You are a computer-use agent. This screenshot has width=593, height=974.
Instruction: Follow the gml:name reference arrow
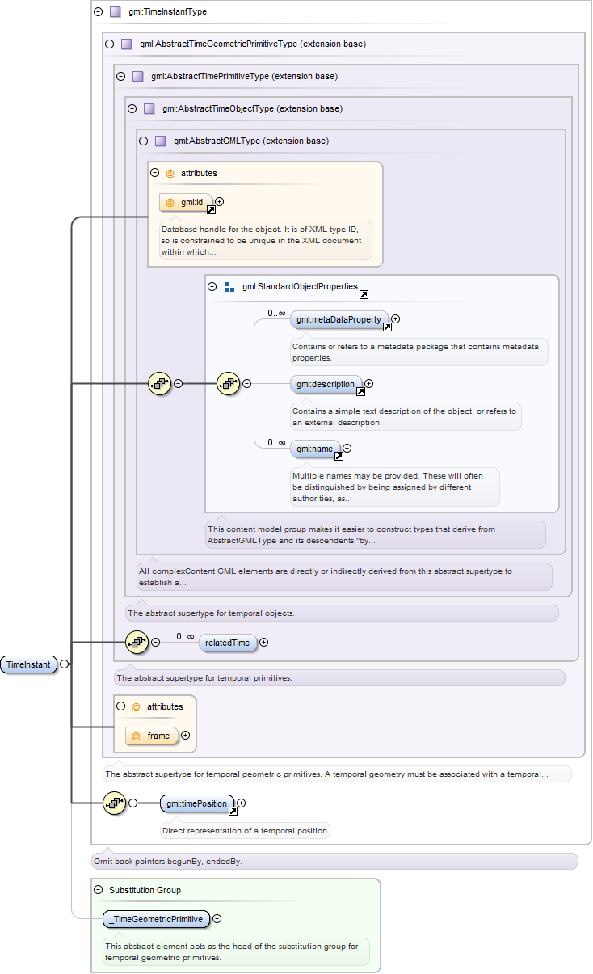(x=339, y=457)
